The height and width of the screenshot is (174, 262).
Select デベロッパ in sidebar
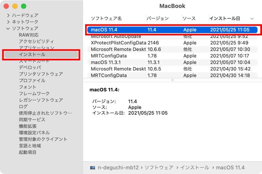pyautogui.click(x=30, y=67)
